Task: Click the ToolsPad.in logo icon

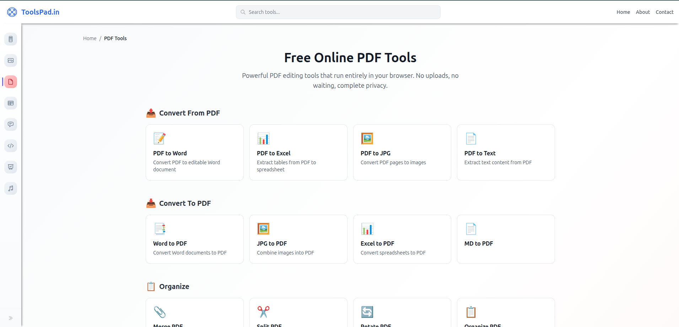Action: tap(12, 12)
